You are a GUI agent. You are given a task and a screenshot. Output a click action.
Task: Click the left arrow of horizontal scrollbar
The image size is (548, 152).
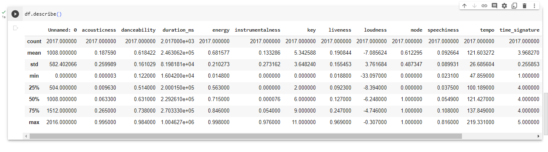coord(26,136)
